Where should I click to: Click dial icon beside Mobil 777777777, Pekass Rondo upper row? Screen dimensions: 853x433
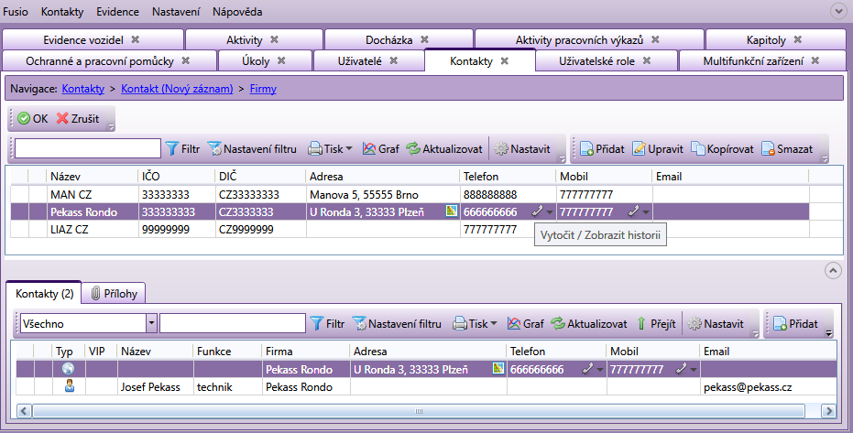tap(633, 211)
